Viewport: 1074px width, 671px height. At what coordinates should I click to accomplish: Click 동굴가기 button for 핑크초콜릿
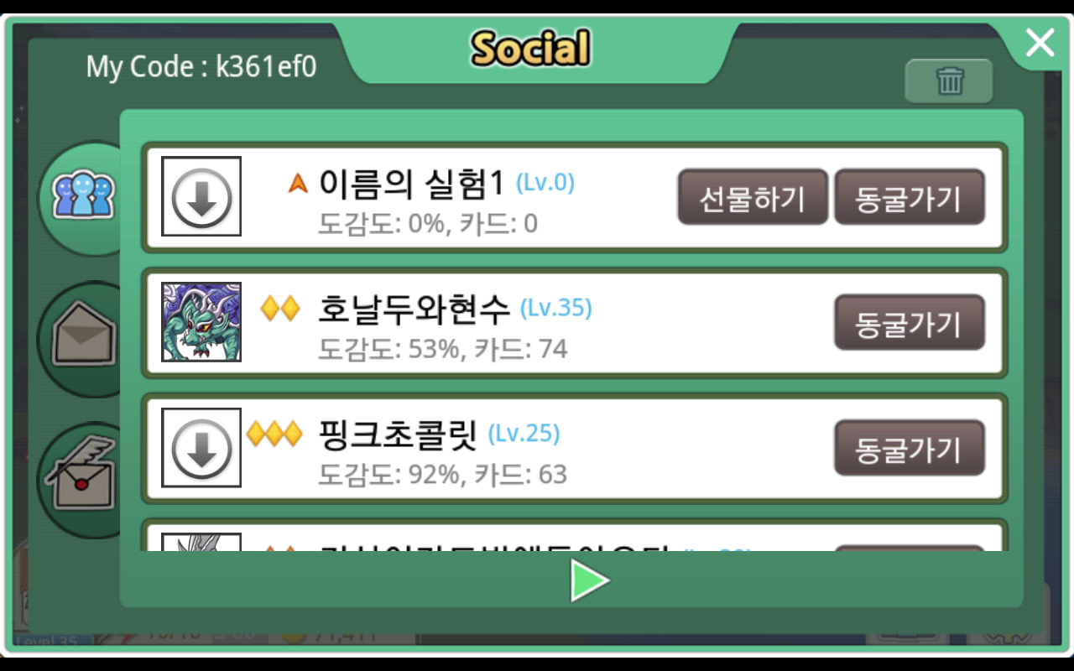click(x=909, y=449)
